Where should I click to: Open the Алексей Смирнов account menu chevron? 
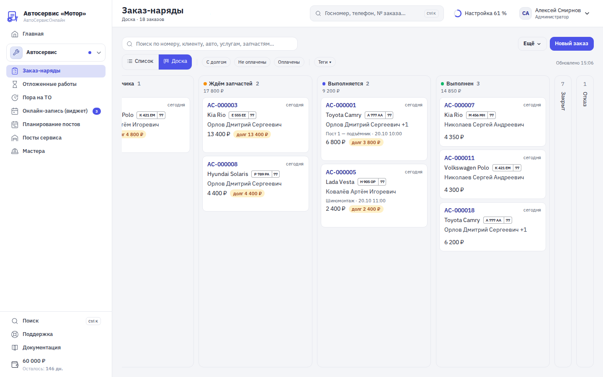coord(587,13)
